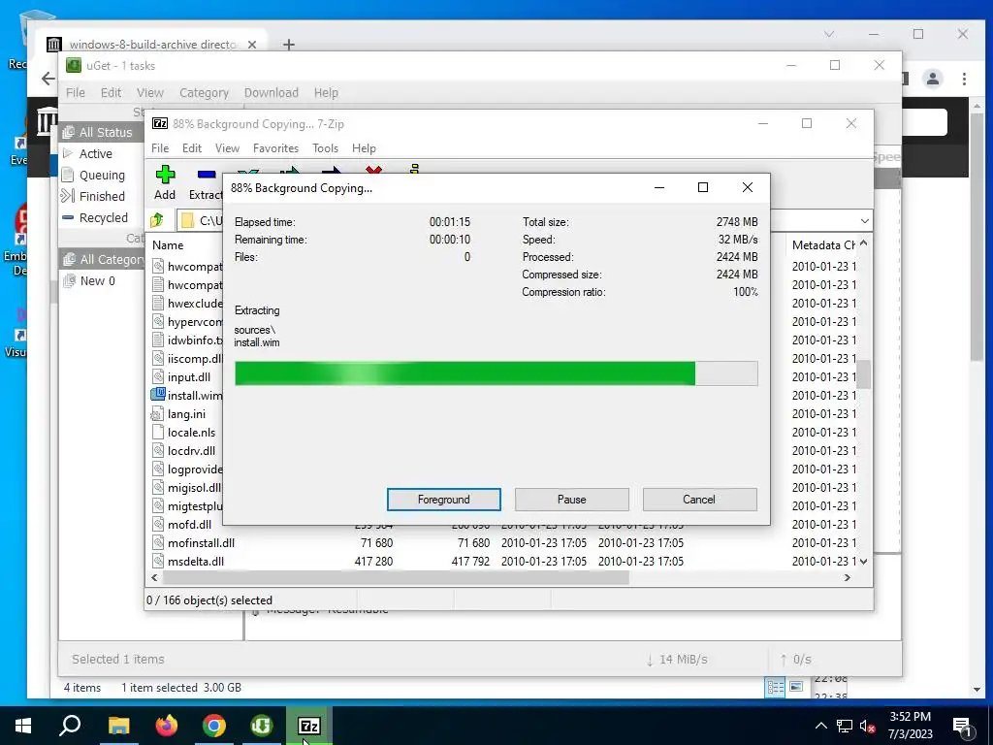Click the browser page vertical scrollbar

(x=976, y=239)
